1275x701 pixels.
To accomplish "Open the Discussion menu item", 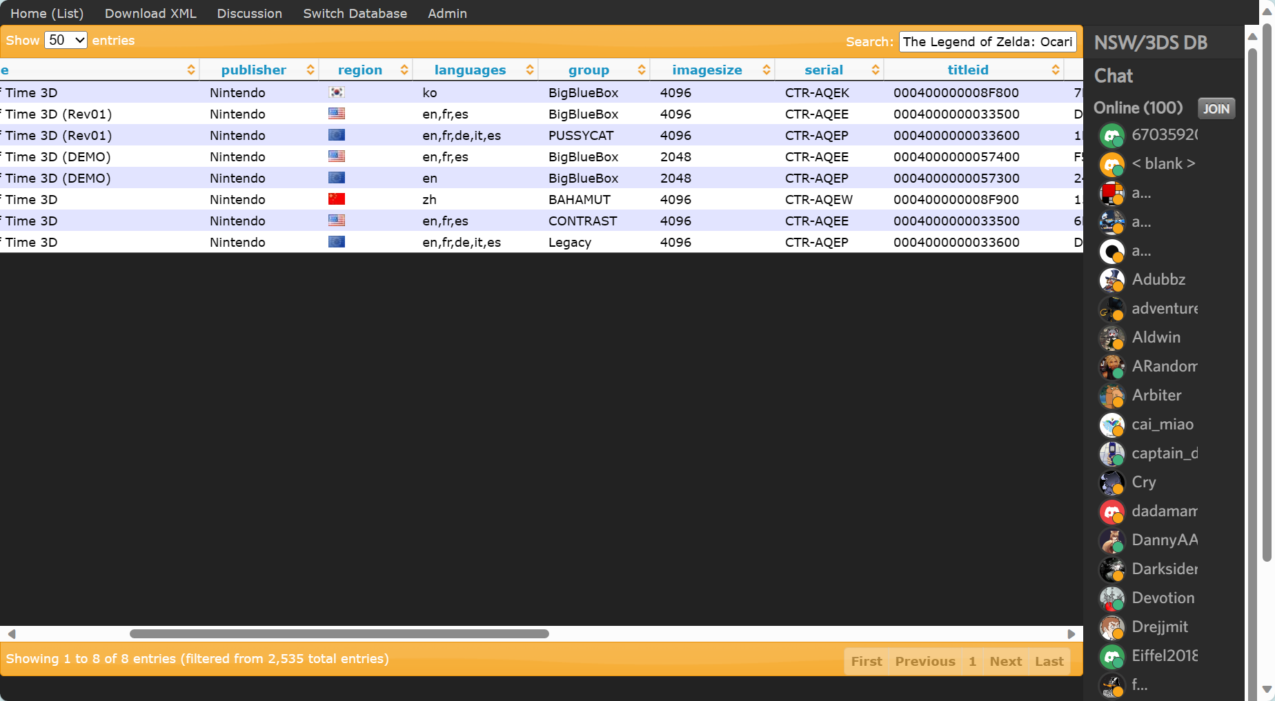I will click(x=249, y=13).
